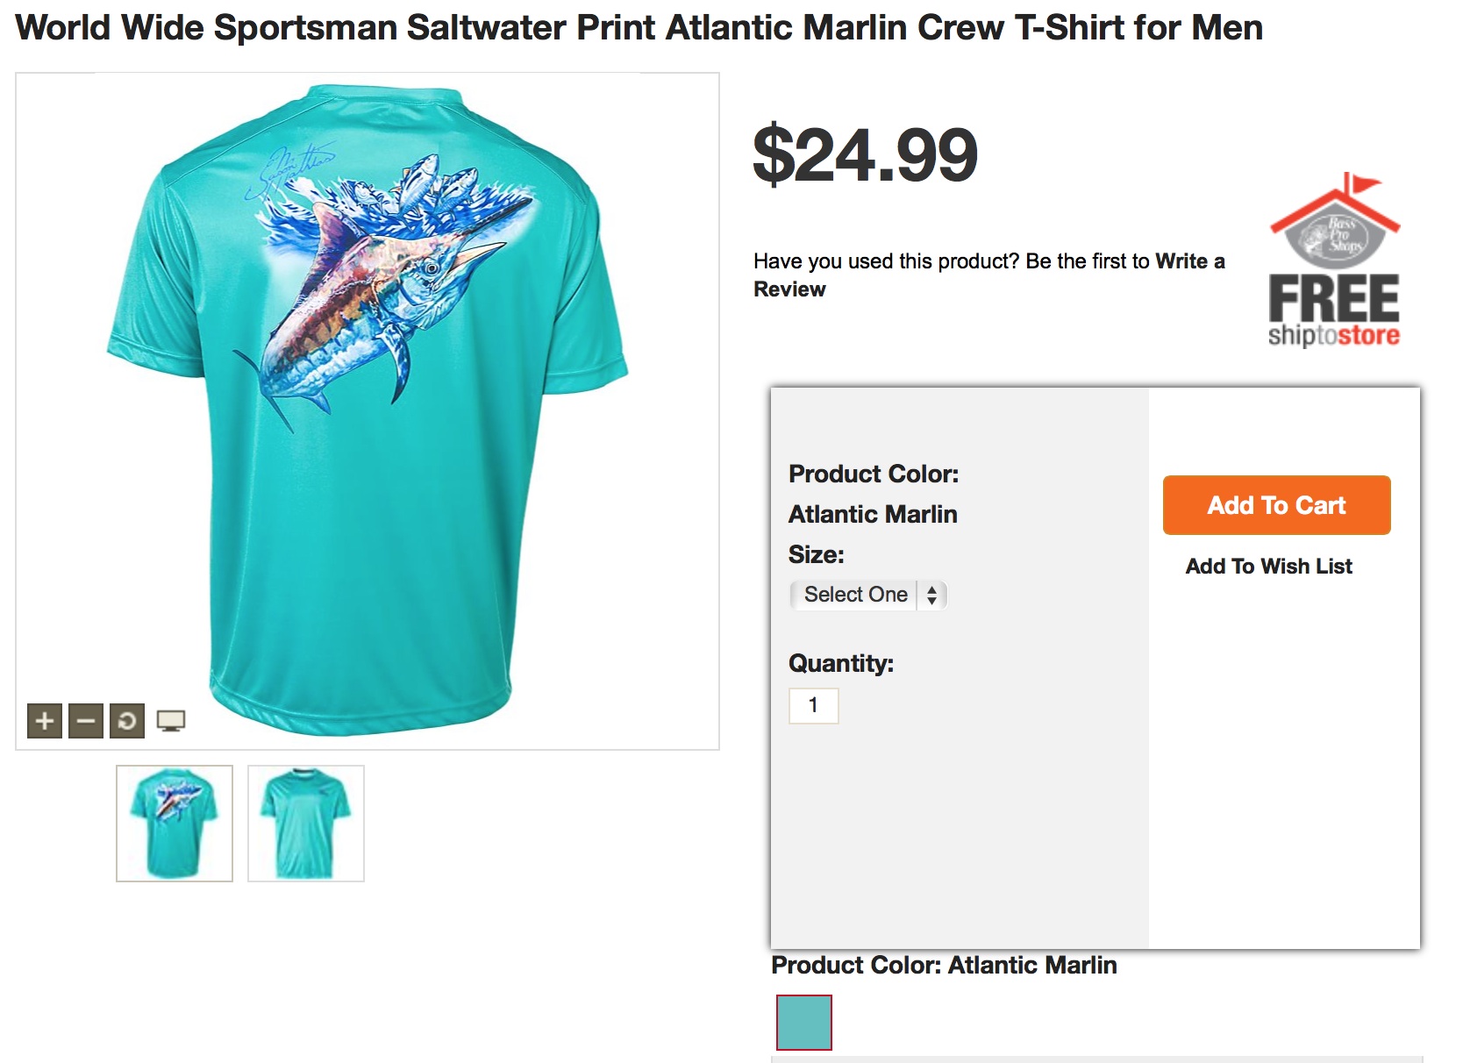Click Add To Wish List link
Screen dimensions: 1463x1063
tap(1268, 567)
